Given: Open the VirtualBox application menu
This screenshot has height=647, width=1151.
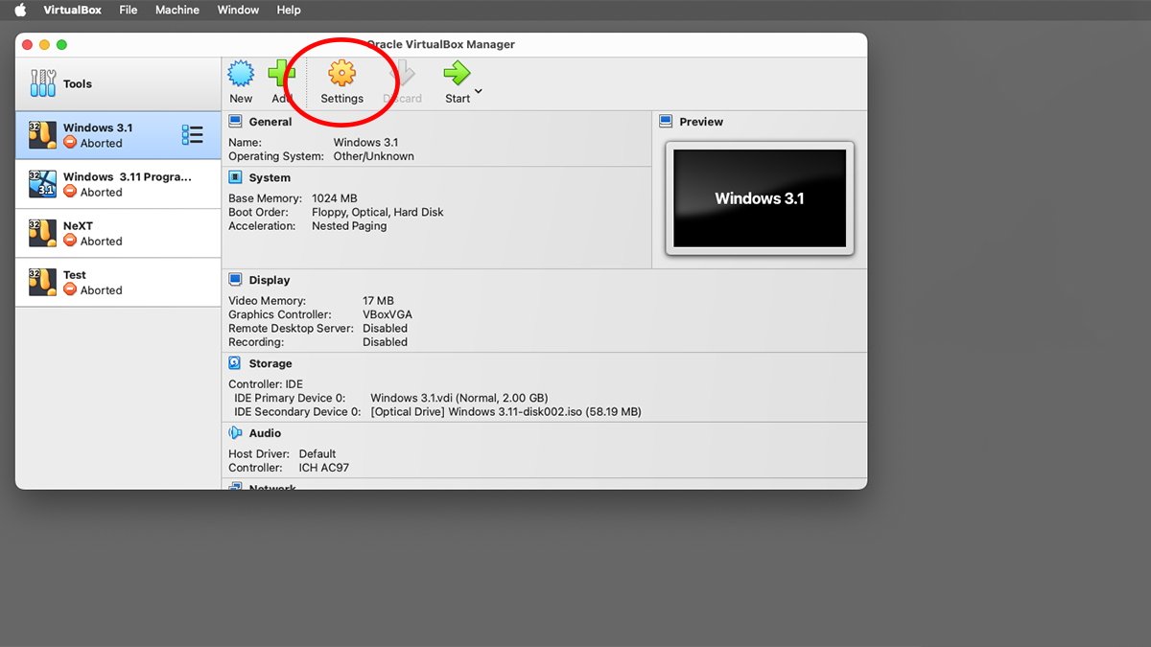Looking at the screenshot, I should [x=73, y=10].
